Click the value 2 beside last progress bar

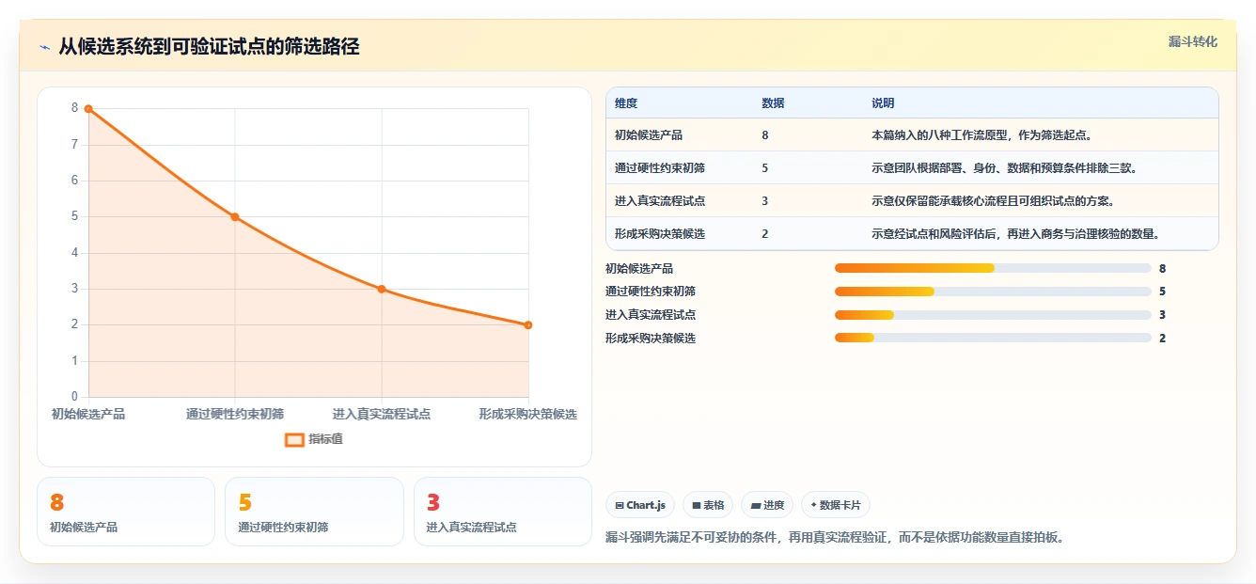(1163, 338)
